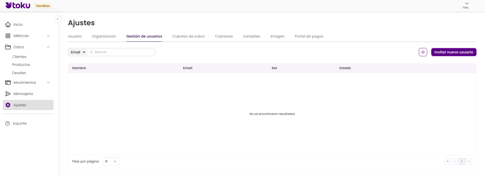
Task: Collapse the sidebar with the arrow button
Action: pyautogui.click(x=58, y=19)
